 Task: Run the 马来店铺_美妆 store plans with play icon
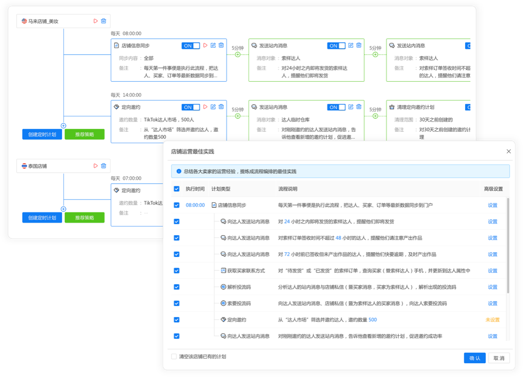pos(96,21)
